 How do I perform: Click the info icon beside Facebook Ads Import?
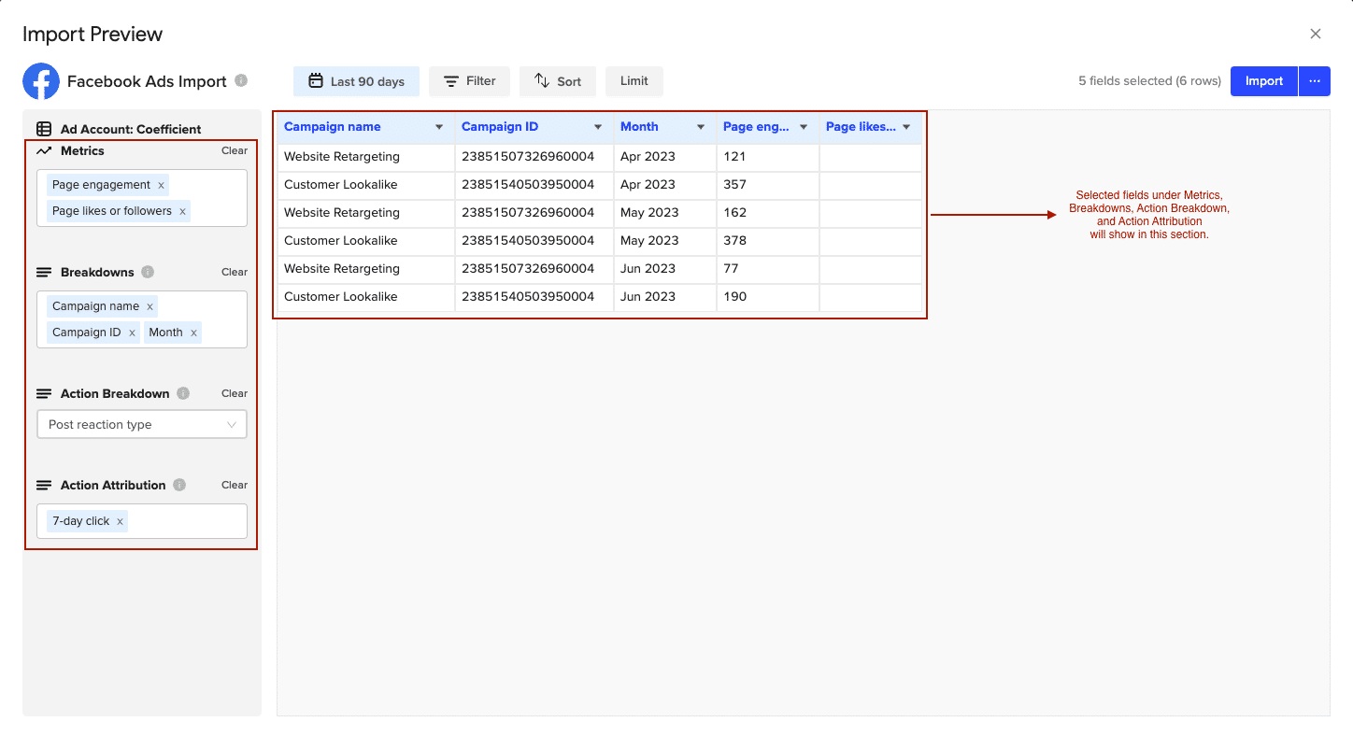point(241,80)
